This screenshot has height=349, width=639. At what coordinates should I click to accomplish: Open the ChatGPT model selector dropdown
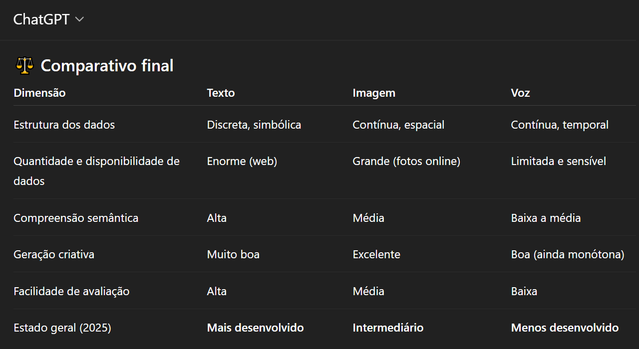[x=48, y=19]
